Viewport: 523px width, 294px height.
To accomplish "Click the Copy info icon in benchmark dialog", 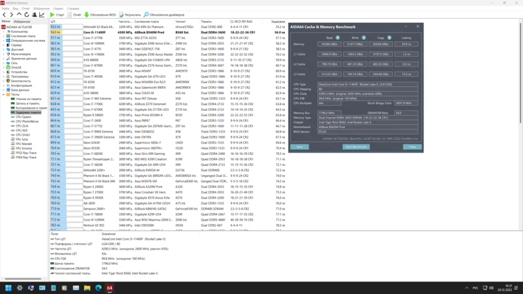I will point(389,38).
